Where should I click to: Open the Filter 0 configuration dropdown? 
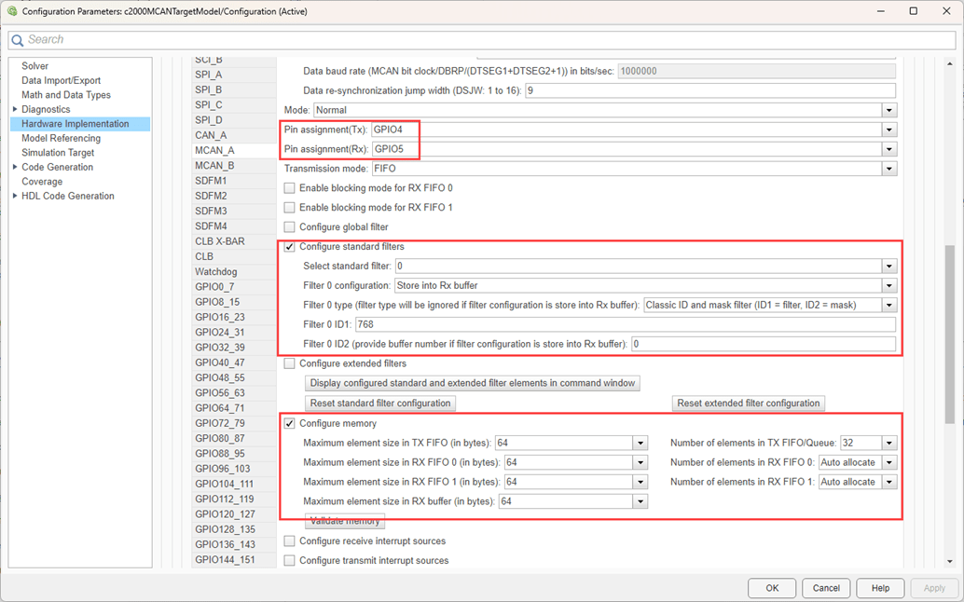click(x=888, y=285)
